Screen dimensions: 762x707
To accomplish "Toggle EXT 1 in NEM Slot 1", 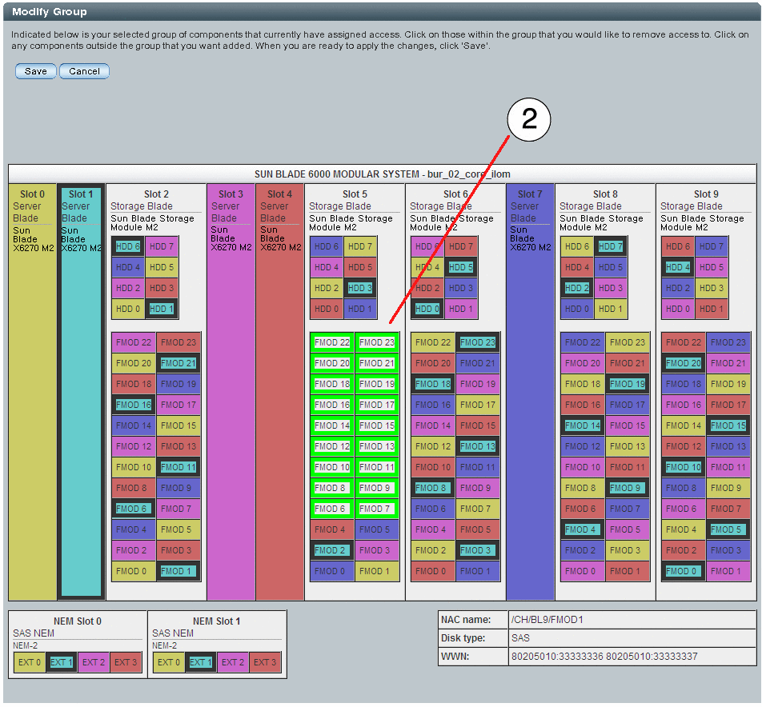I will [x=201, y=662].
